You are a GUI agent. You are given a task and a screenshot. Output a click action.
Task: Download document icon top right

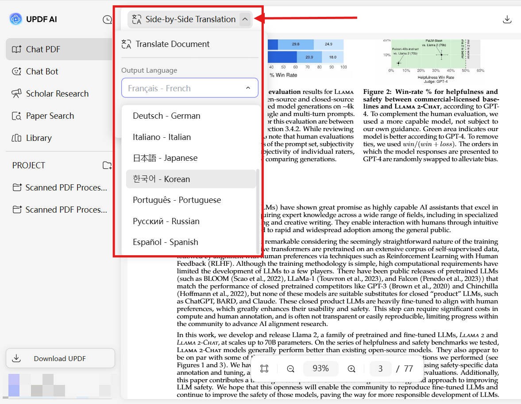tap(507, 19)
